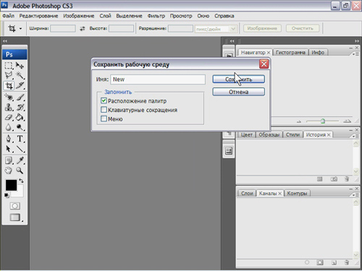Viewport: 362px width, 271px height.
Task: Select the Clone Stamp tool
Action: tap(9, 107)
